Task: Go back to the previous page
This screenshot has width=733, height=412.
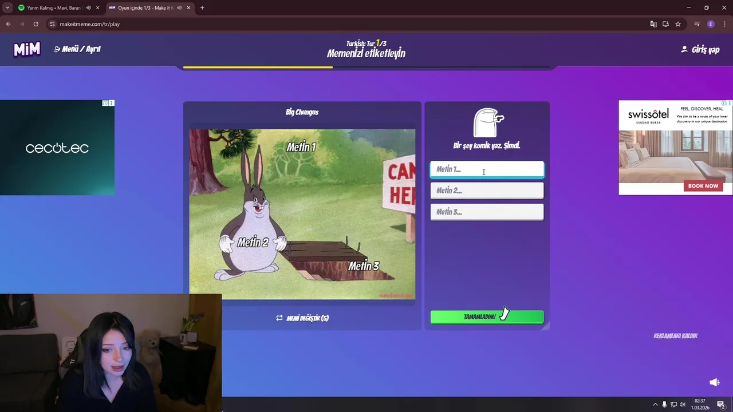Action: point(8,24)
